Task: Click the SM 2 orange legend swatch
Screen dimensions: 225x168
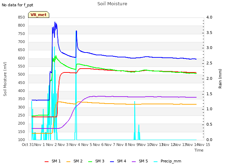Action: pos(69,162)
